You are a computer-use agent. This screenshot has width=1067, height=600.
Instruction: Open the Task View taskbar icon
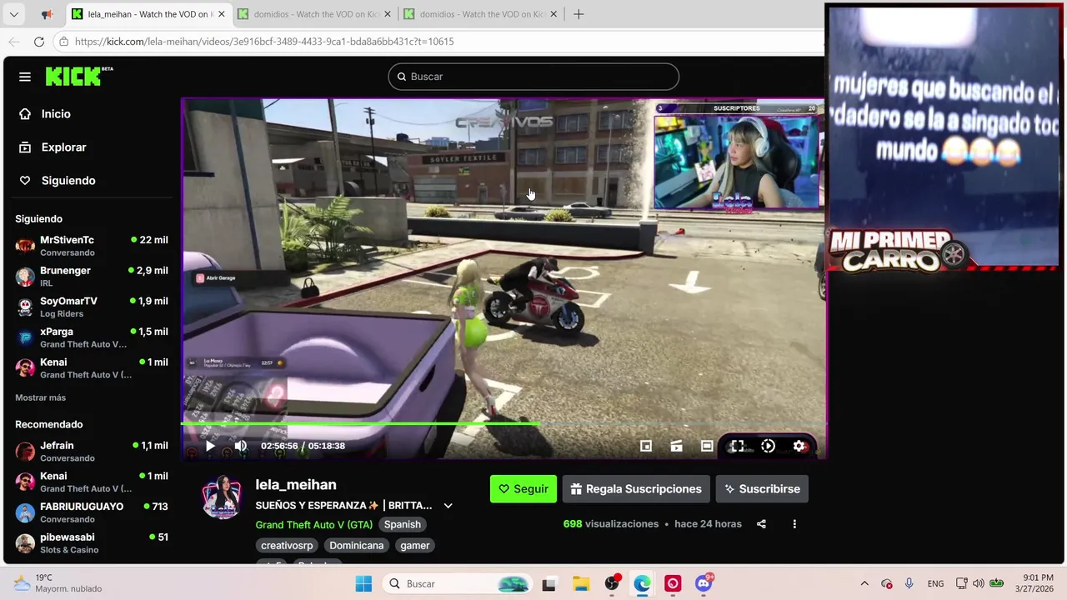pyautogui.click(x=549, y=584)
